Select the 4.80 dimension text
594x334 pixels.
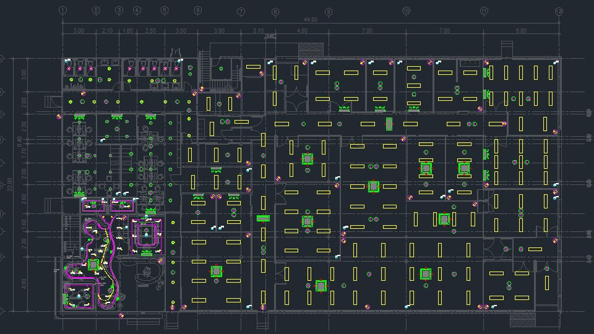click(x=302, y=30)
